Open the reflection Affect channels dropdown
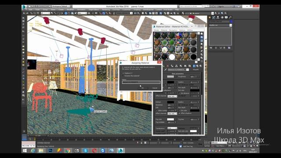The image size is (281, 158). click(x=172, y=97)
